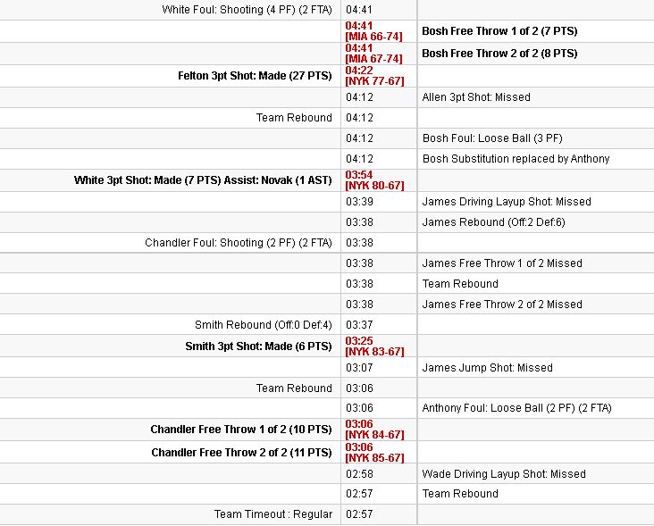Click Chandler Foul Shooting entry
The image size is (654, 526).
(x=239, y=243)
